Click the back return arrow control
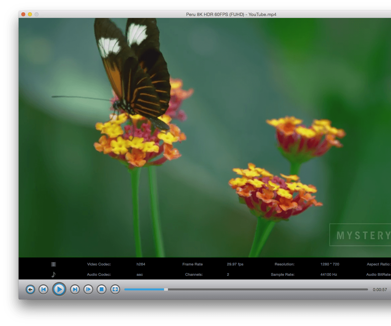Screen dimensions: 391x326 [x=30, y=289]
